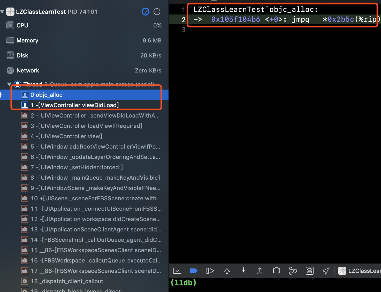The height and width of the screenshot is (292, 381).
Task: Click the CPU chip icon
Action: point(10,25)
